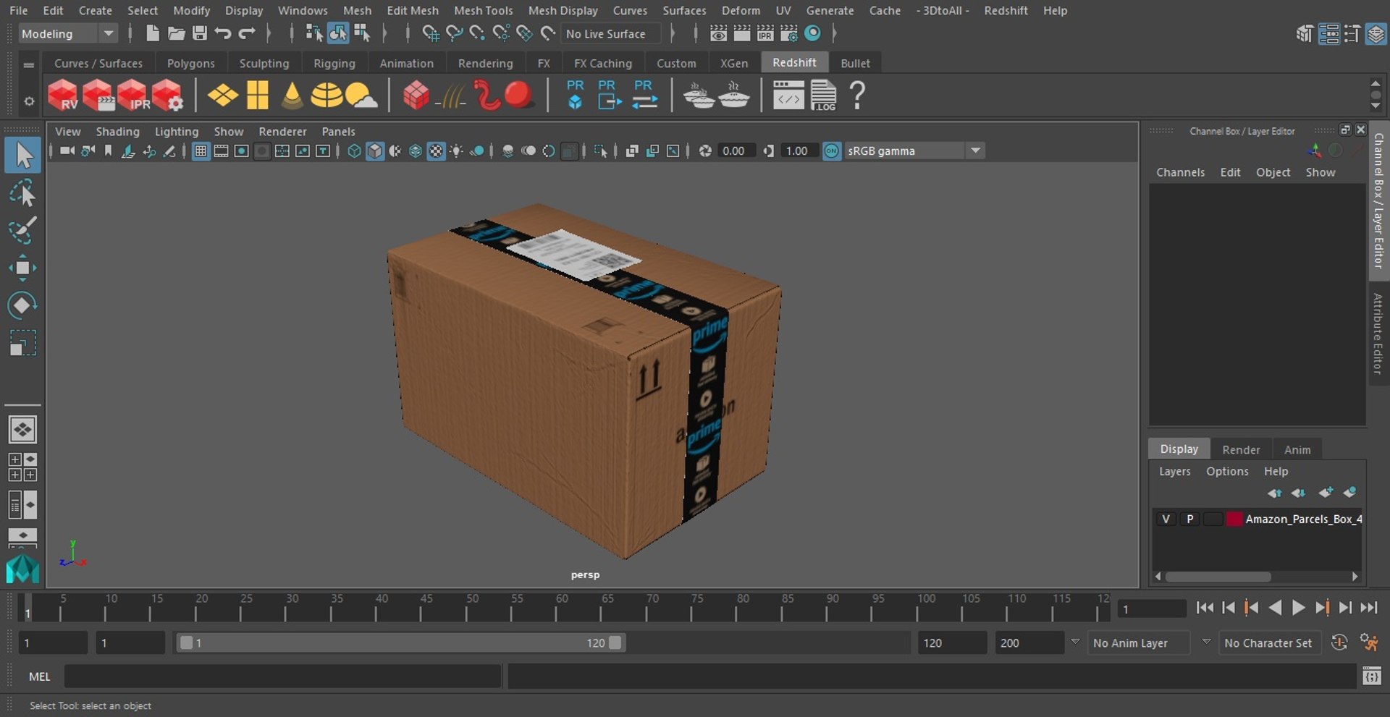
Task: Toggle auto keyframe button
Action: tap(1339, 642)
